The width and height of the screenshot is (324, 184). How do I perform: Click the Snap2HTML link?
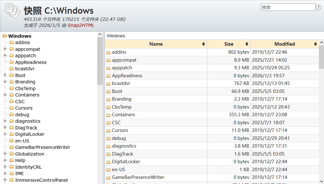coord(81,25)
